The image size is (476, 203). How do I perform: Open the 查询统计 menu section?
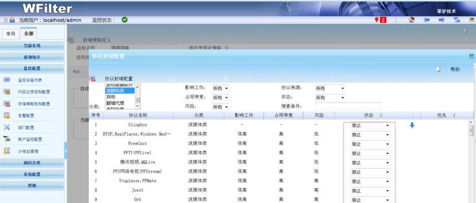(32, 57)
